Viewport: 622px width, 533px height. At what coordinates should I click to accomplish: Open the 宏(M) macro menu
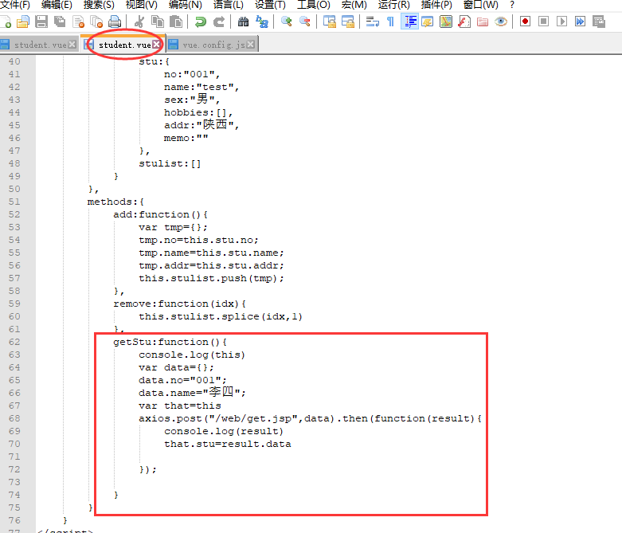tap(354, 5)
